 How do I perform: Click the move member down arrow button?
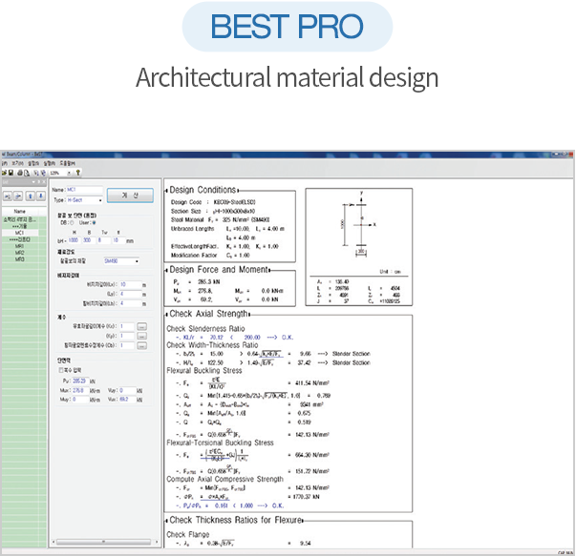(x=41, y=196)
